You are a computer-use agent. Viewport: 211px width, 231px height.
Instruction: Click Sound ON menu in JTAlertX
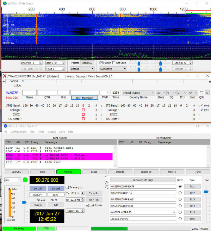point(102,76)
